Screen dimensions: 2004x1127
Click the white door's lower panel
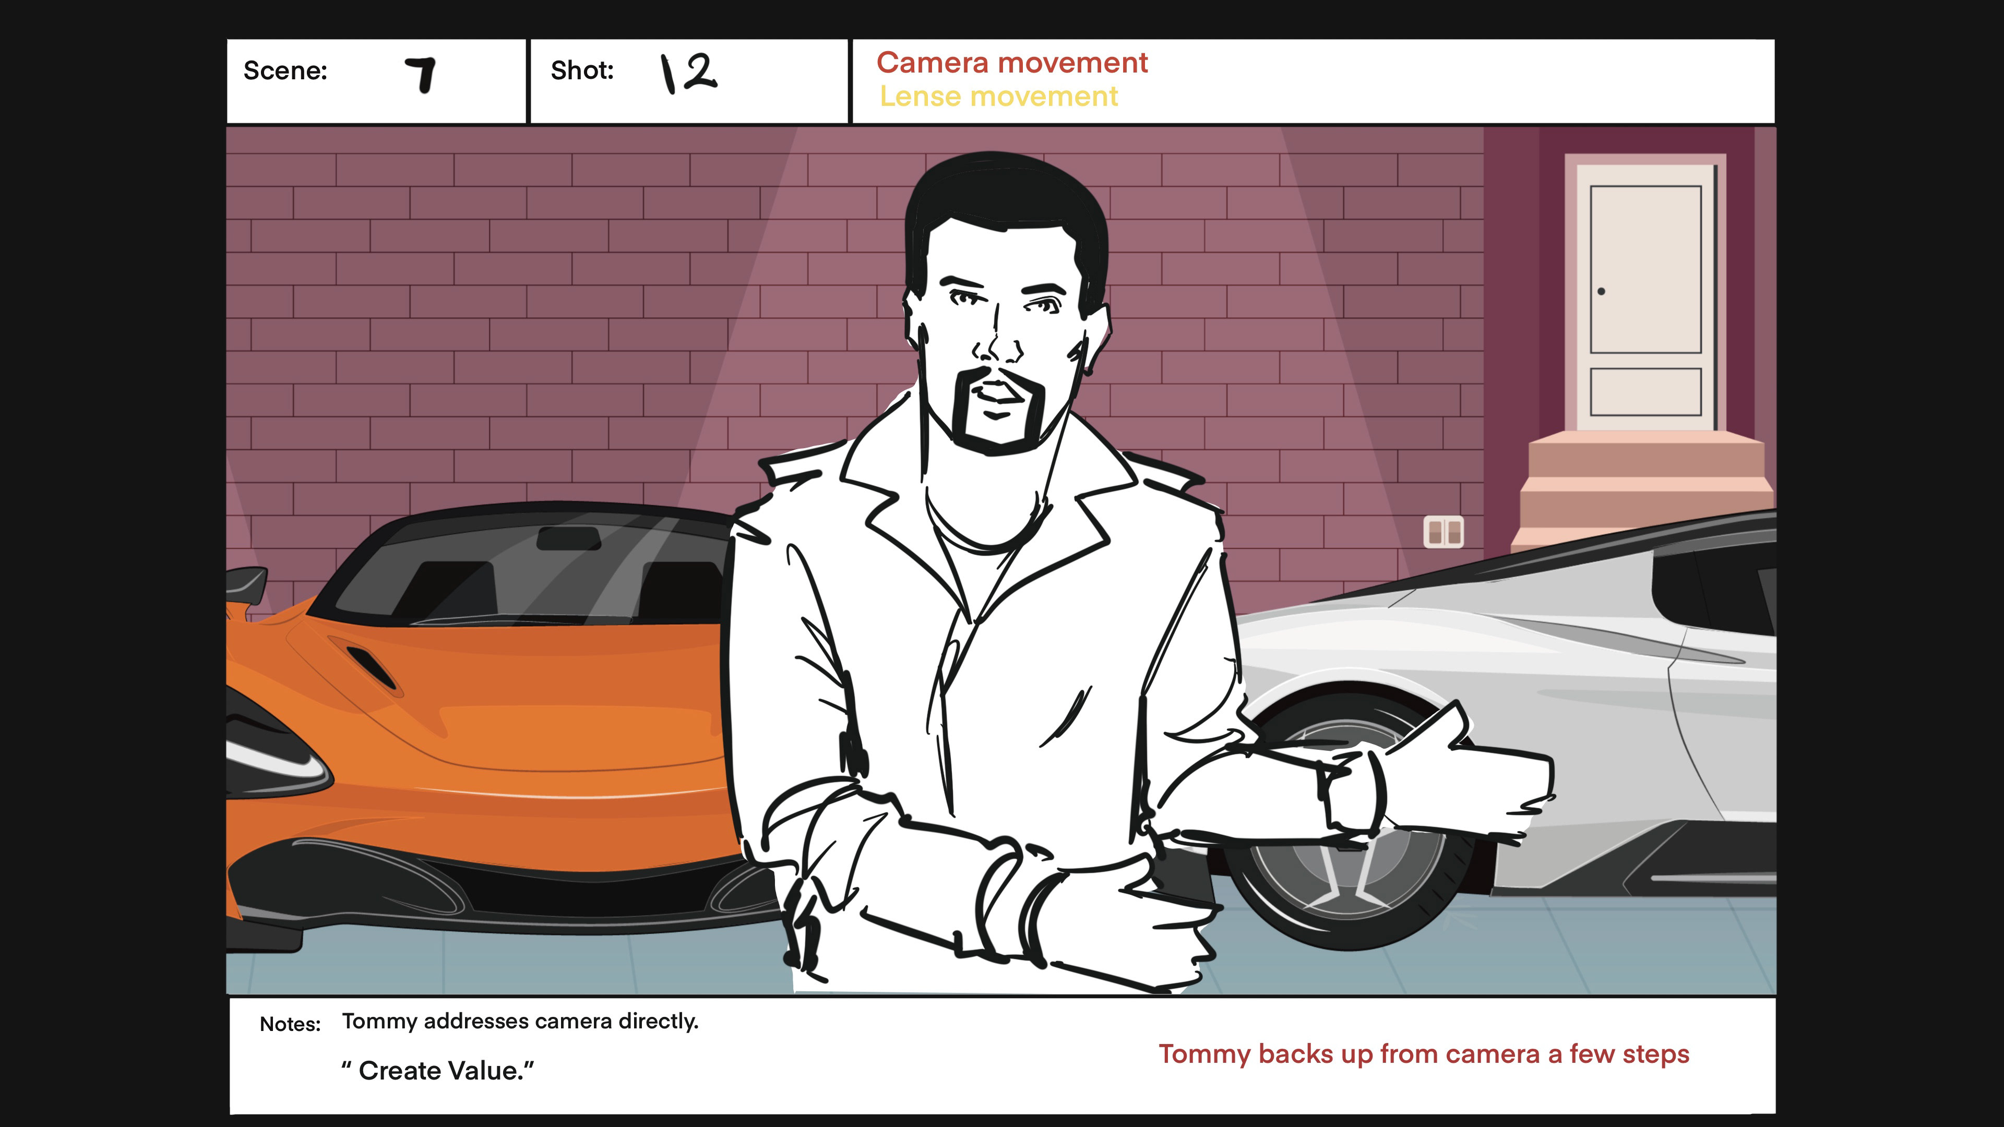pos(1645,392)
